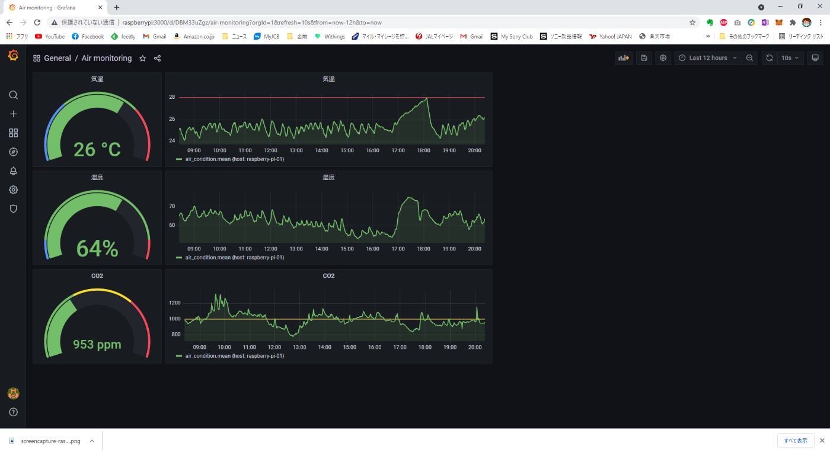Open the CO2 gauge panel title menu
This screenshot has height=453, width=830.
[97, 275]
